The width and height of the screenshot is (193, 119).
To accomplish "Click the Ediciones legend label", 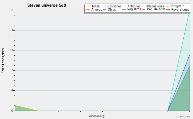I will tap(115, 6).
